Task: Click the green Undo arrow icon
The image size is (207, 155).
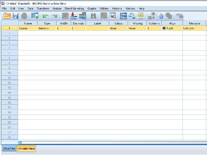Action: 45,16
